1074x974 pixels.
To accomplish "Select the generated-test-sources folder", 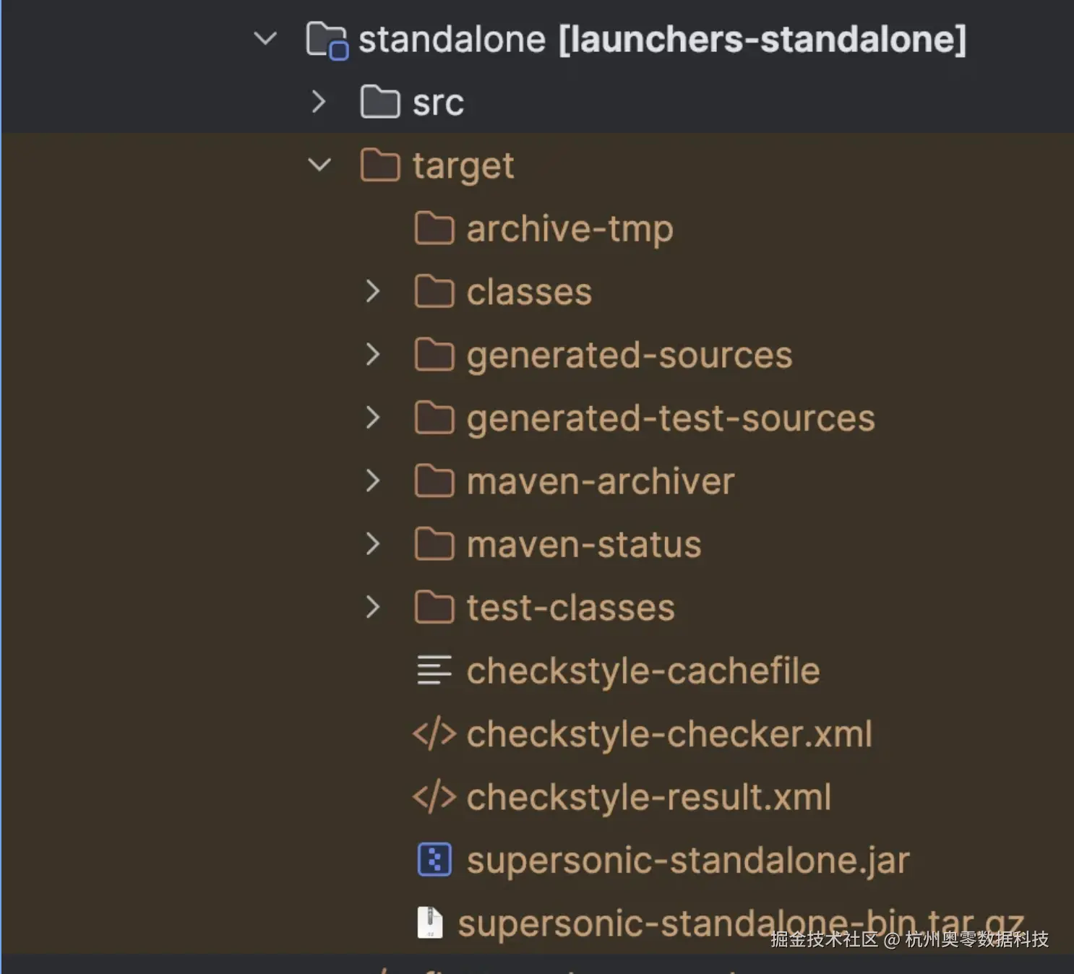I will [x=670, y=418].
